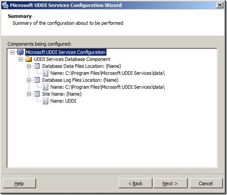Click the wizard icon in the title bar

(x=5, y=5)
